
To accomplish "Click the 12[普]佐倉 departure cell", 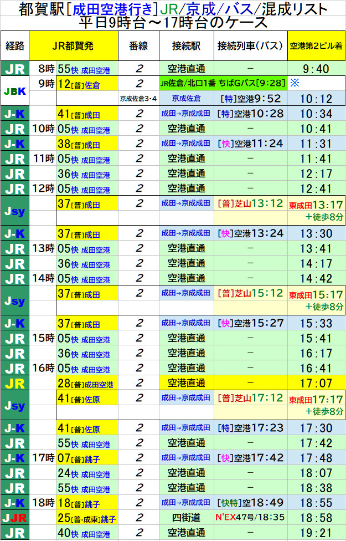I will pos(87,84).
